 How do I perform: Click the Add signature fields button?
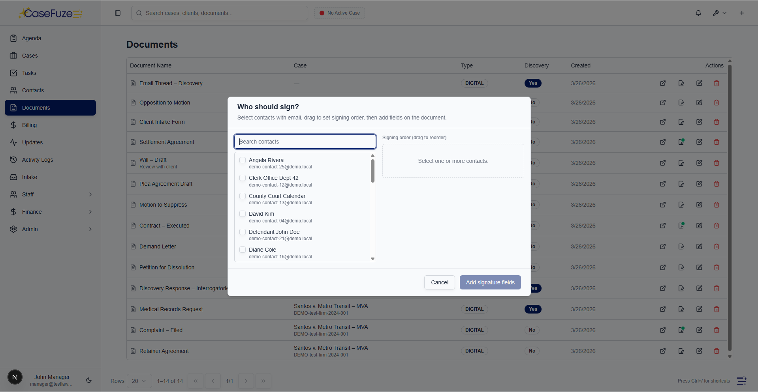490,282
